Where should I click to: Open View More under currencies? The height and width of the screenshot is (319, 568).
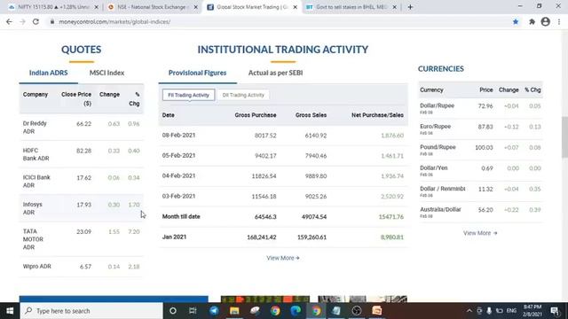click(480, 233)
